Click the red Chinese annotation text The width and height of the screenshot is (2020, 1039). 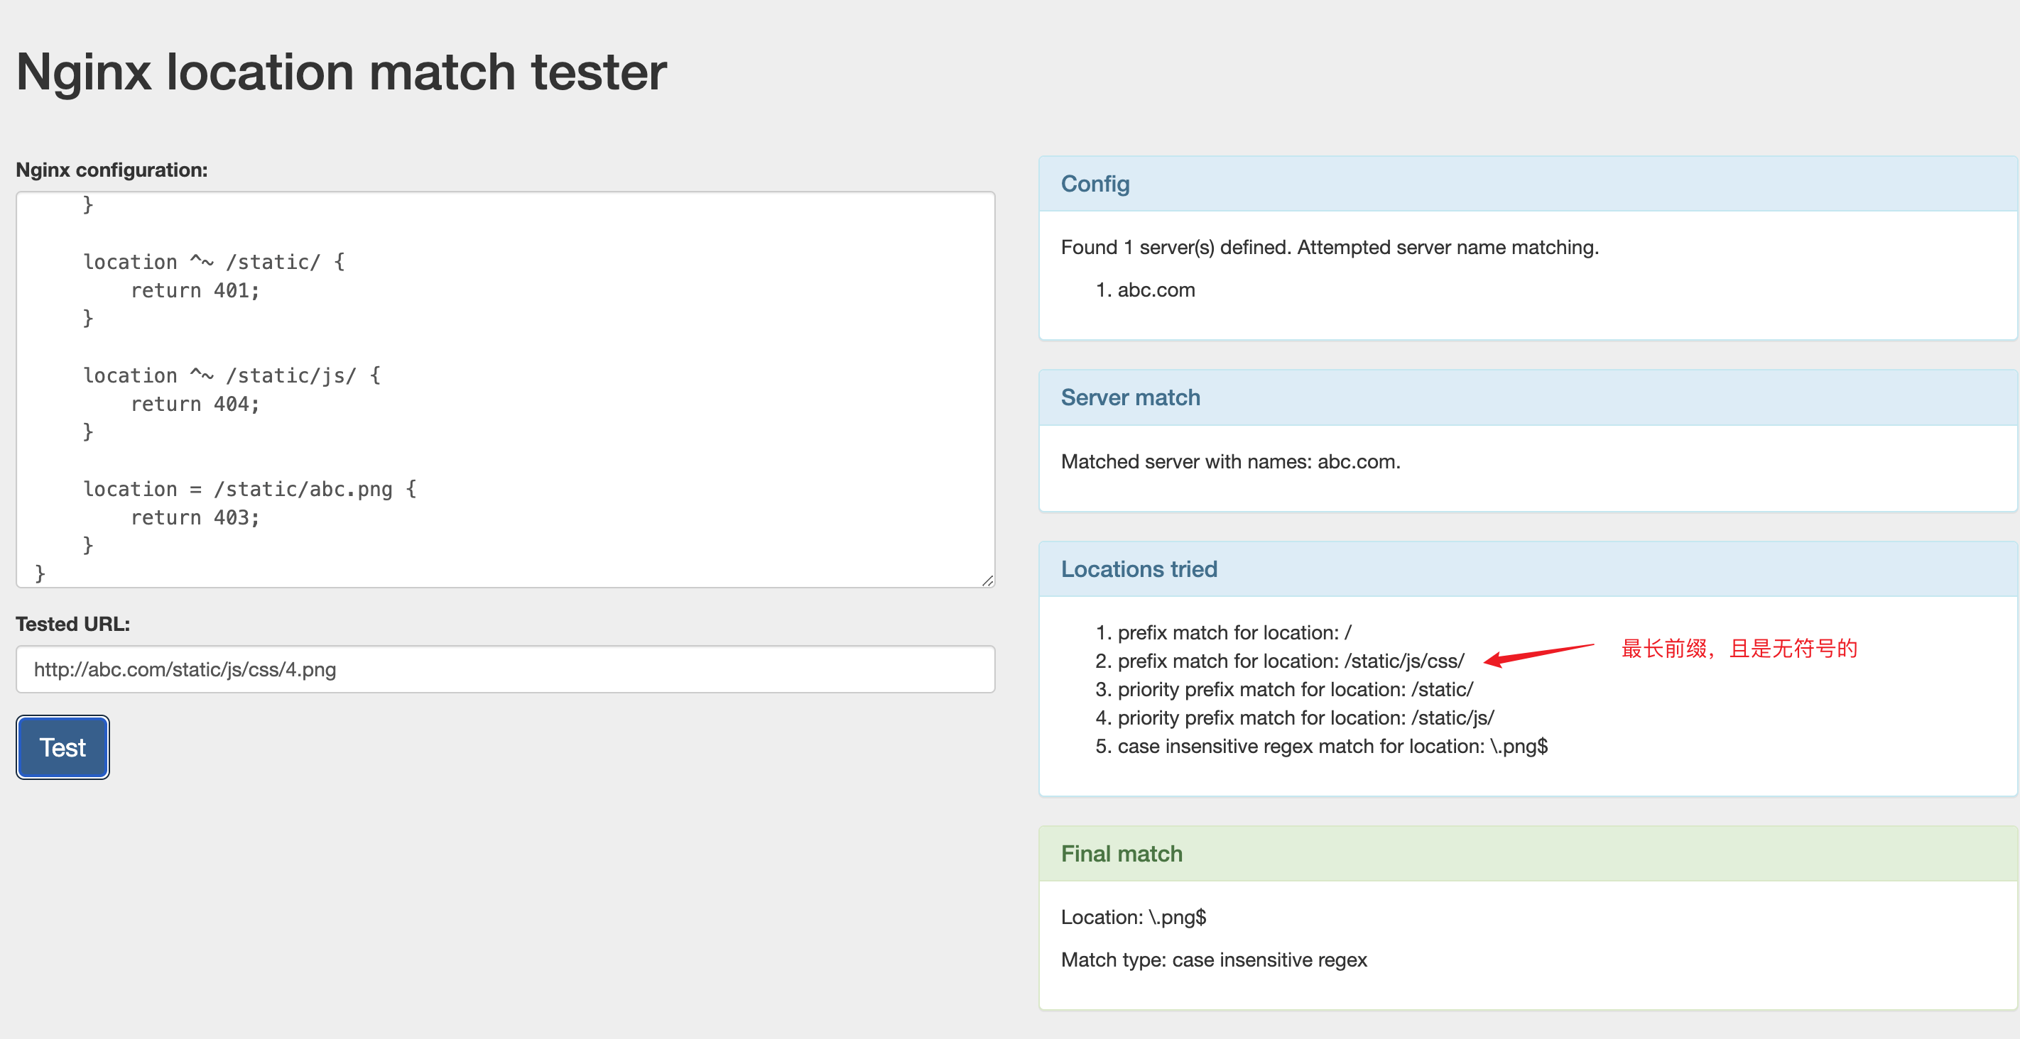[1739, 649]
